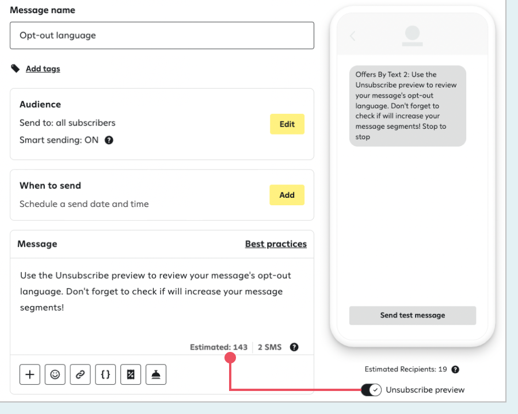This screenshot has width=518, height=414.
Task: Edit the Audience settings
Action: pyautogui.click(x=287, y=124)
